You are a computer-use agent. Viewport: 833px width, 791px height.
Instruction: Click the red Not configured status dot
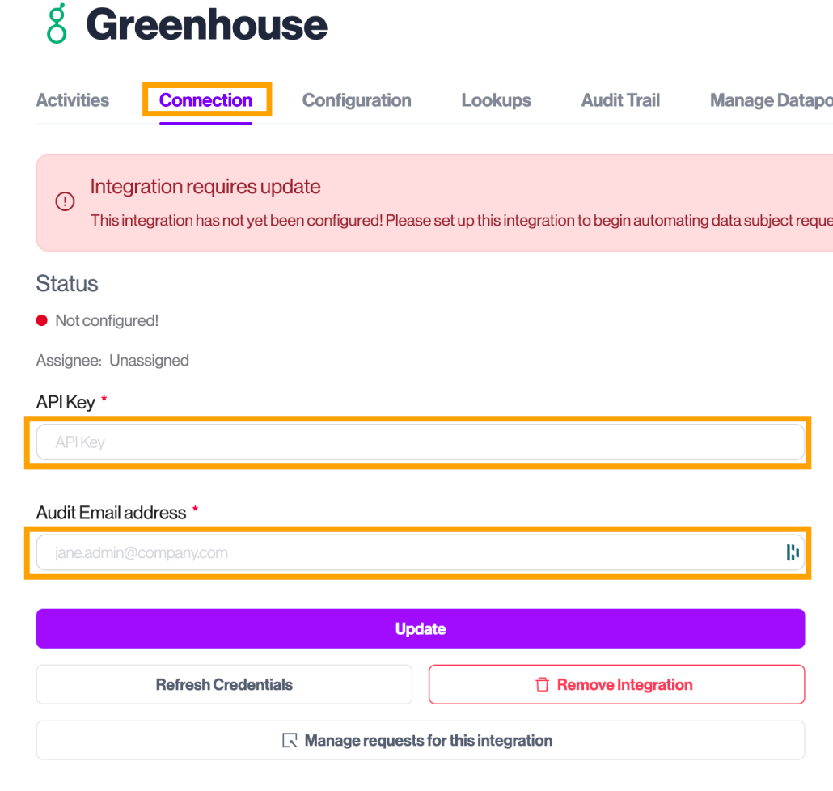(x=41, y=320)
